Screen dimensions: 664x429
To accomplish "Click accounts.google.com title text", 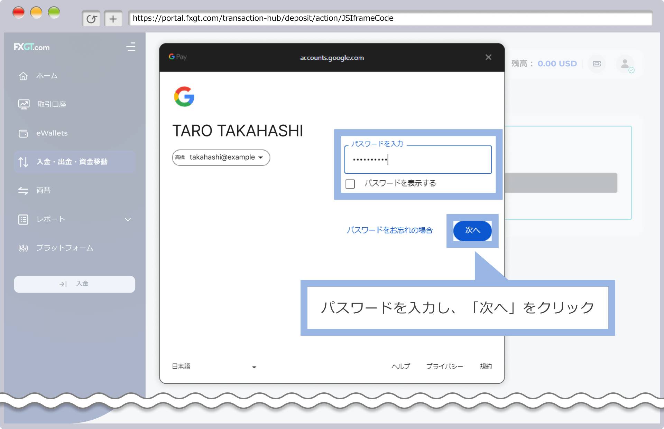I will click(x=332, y=58).
